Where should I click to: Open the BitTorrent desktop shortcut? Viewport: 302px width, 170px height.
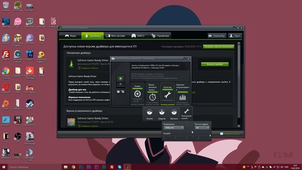click(30, 39)
